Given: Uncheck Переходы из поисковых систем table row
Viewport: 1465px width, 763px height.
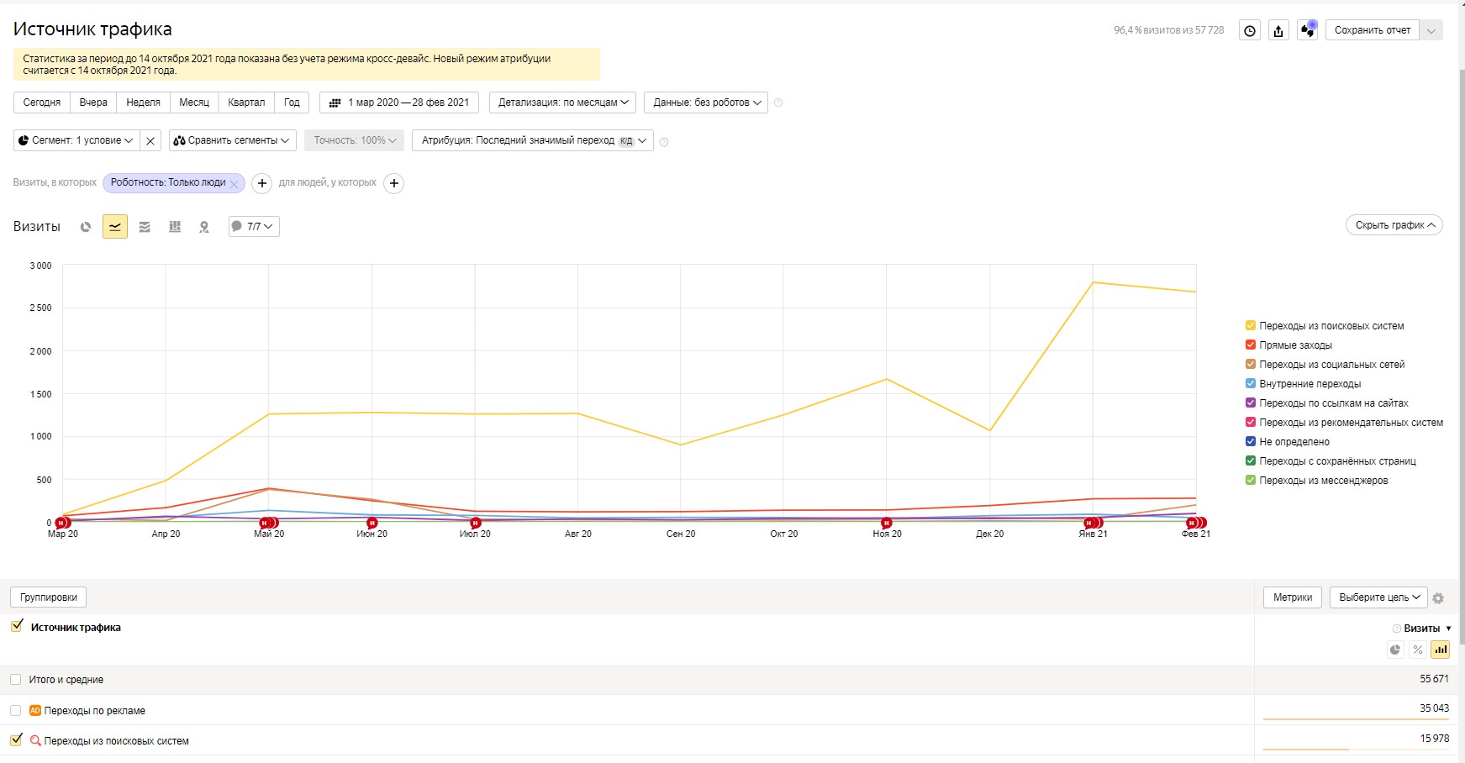Looking at the screenshot, I should click(x=17, y=740).
